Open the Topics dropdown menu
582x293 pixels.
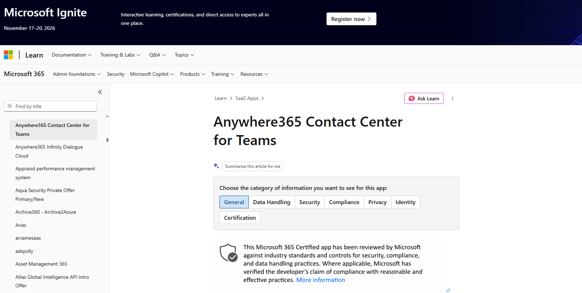pos(185,55)
